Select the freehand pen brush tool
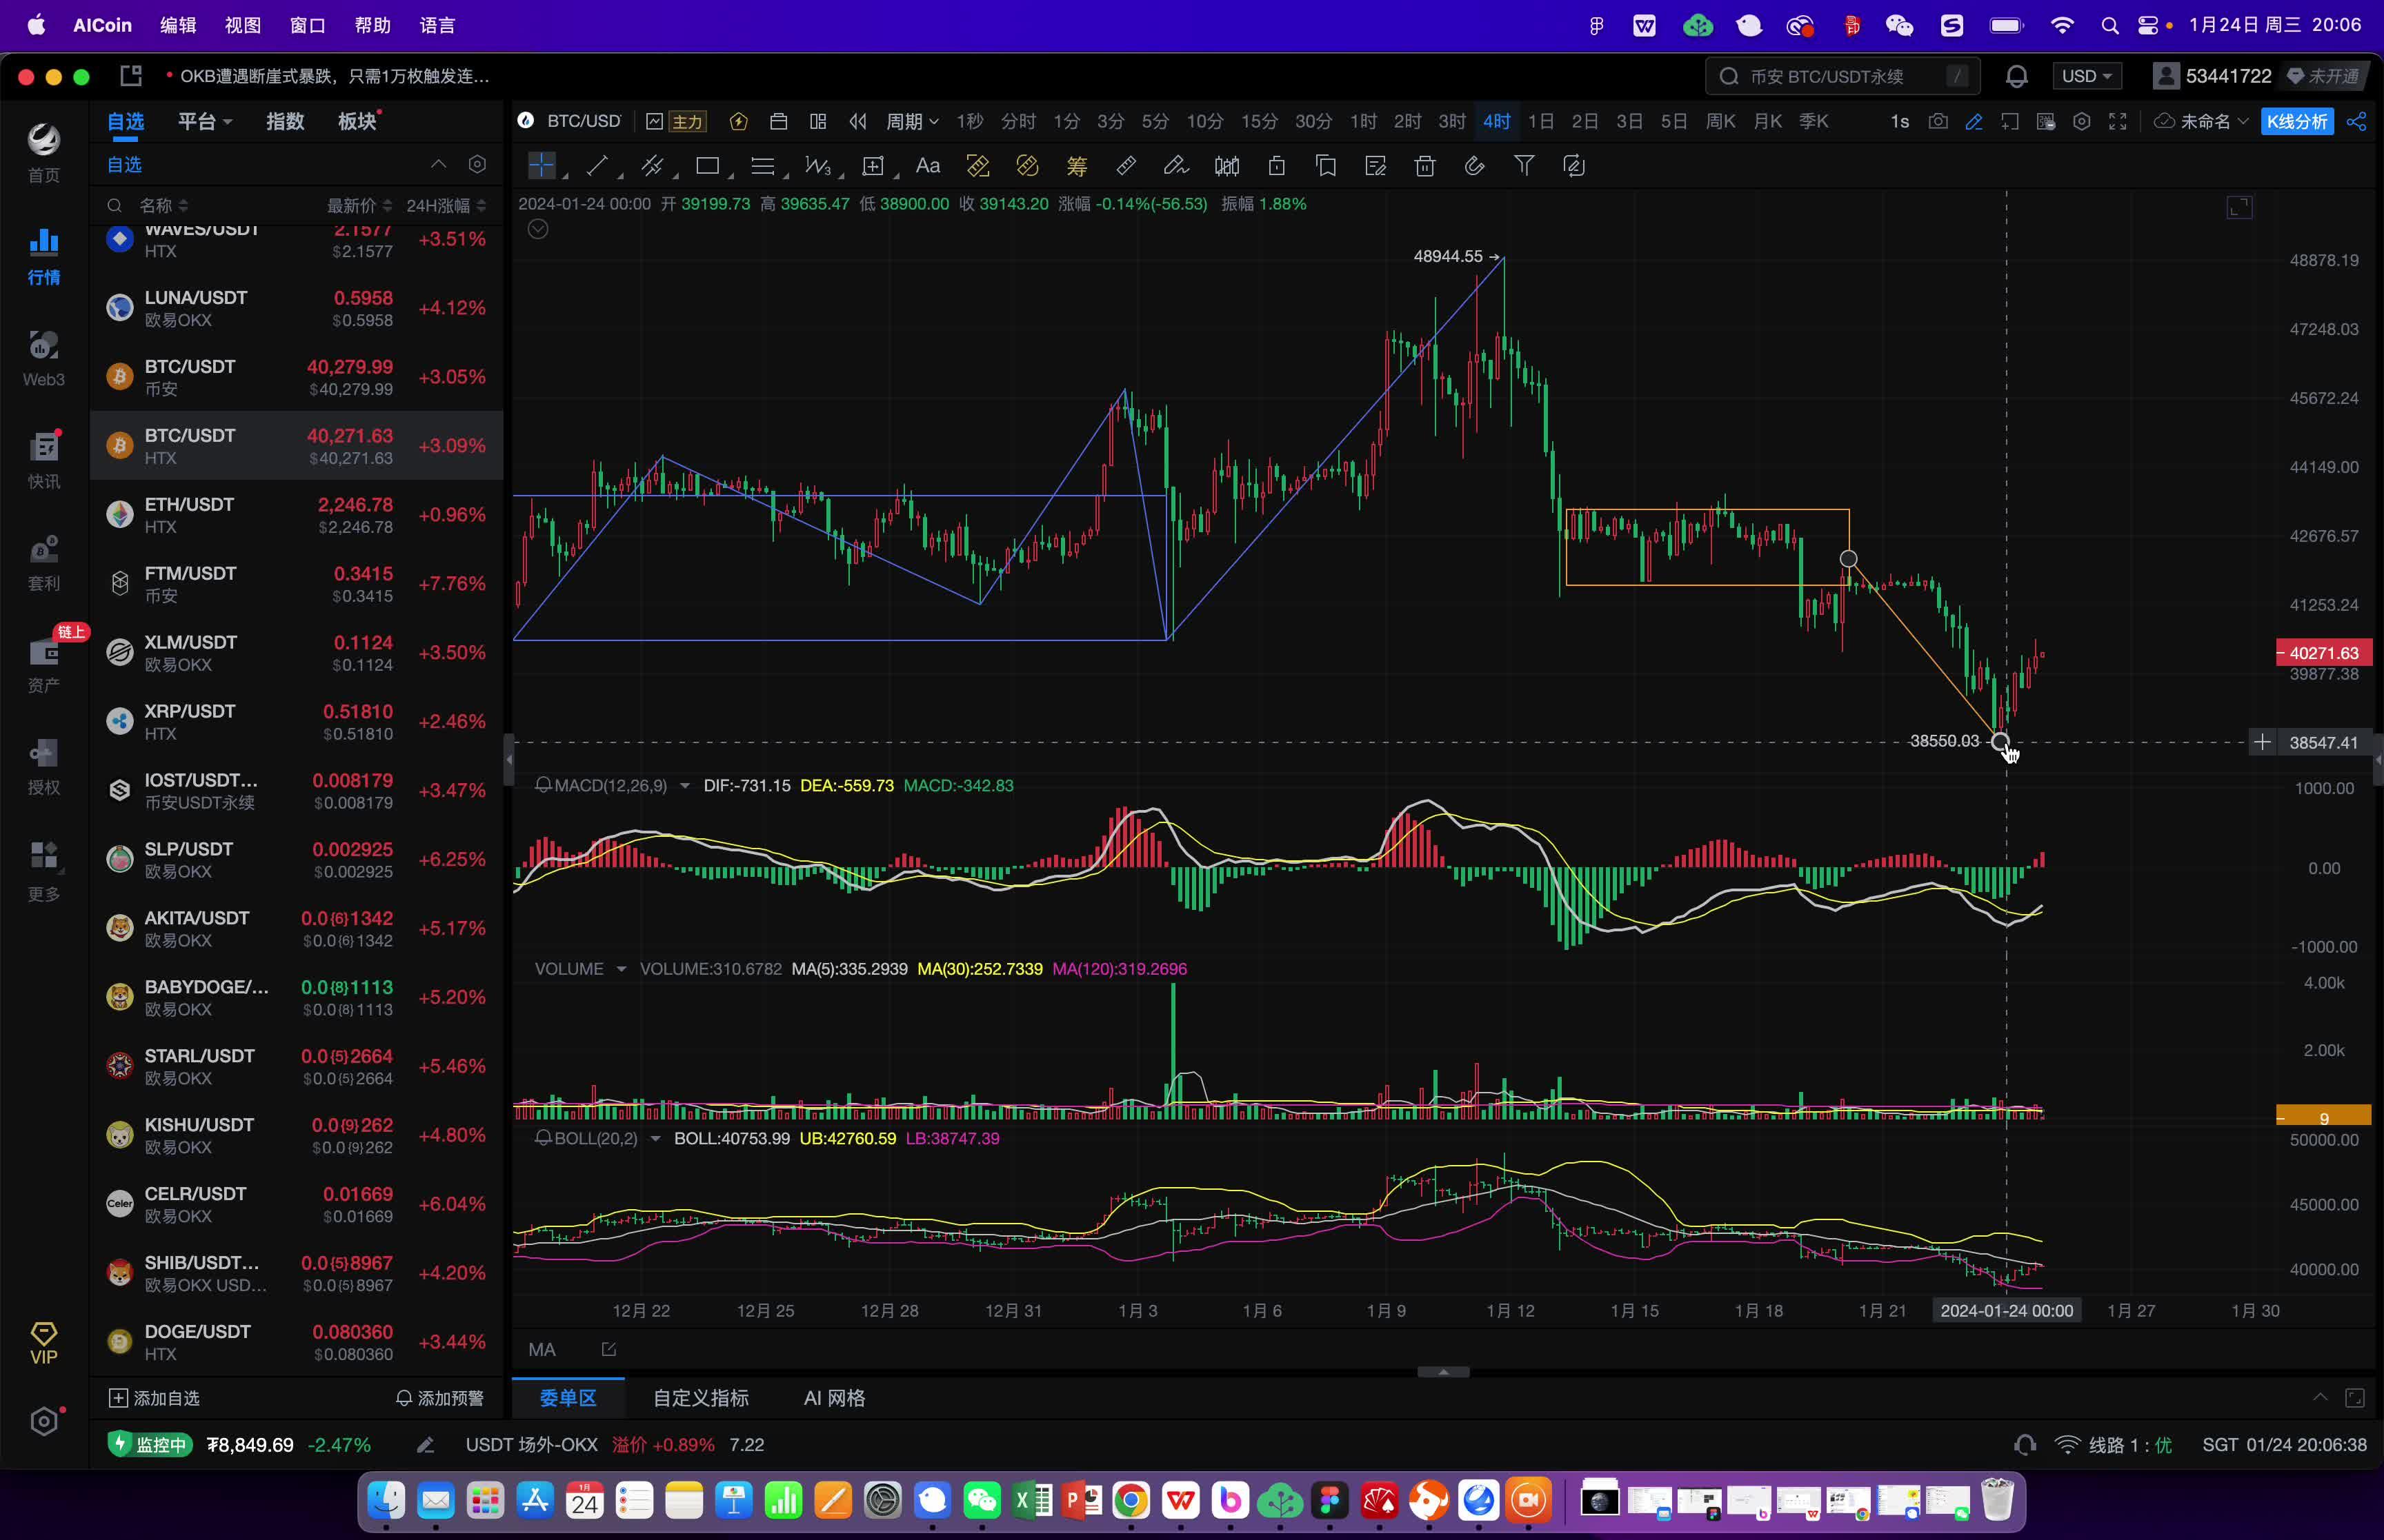 (1175, 166)
